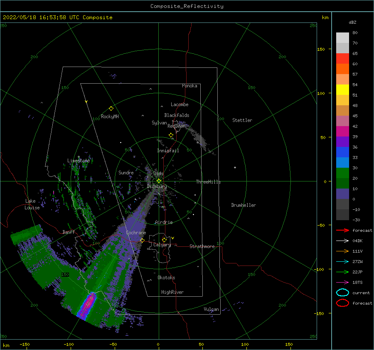Select the red swatch between 65 and 60
The width and height of the screenshot is (374, 350).
pyautogui.click(x=342, y=58)
